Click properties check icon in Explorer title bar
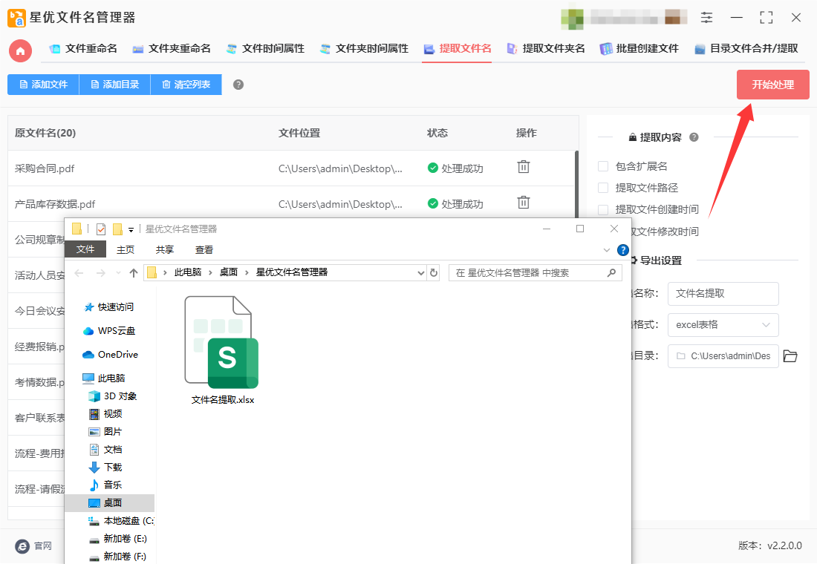 pyautogui.click(x=101, y=229)
